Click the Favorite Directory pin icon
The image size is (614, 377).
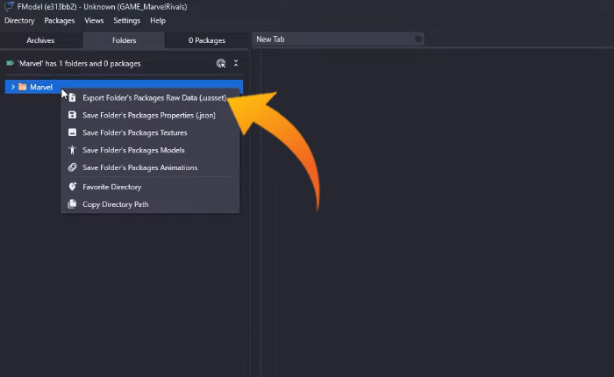[x=73, y=187]
